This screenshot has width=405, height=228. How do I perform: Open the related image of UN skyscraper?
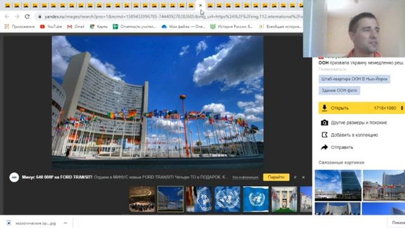point(338,186)
